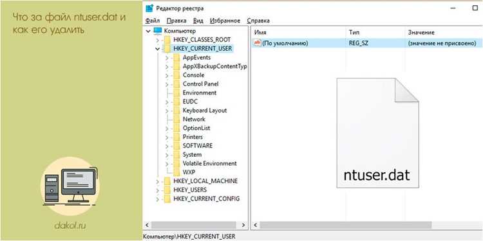
Task: Click values pane scrollbar left arrow
Action: [255, 225]
